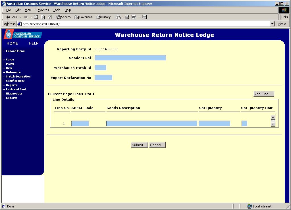Viewport: 291px width, 210px height.
Task: Open the File menu
Action: [9, 10]
